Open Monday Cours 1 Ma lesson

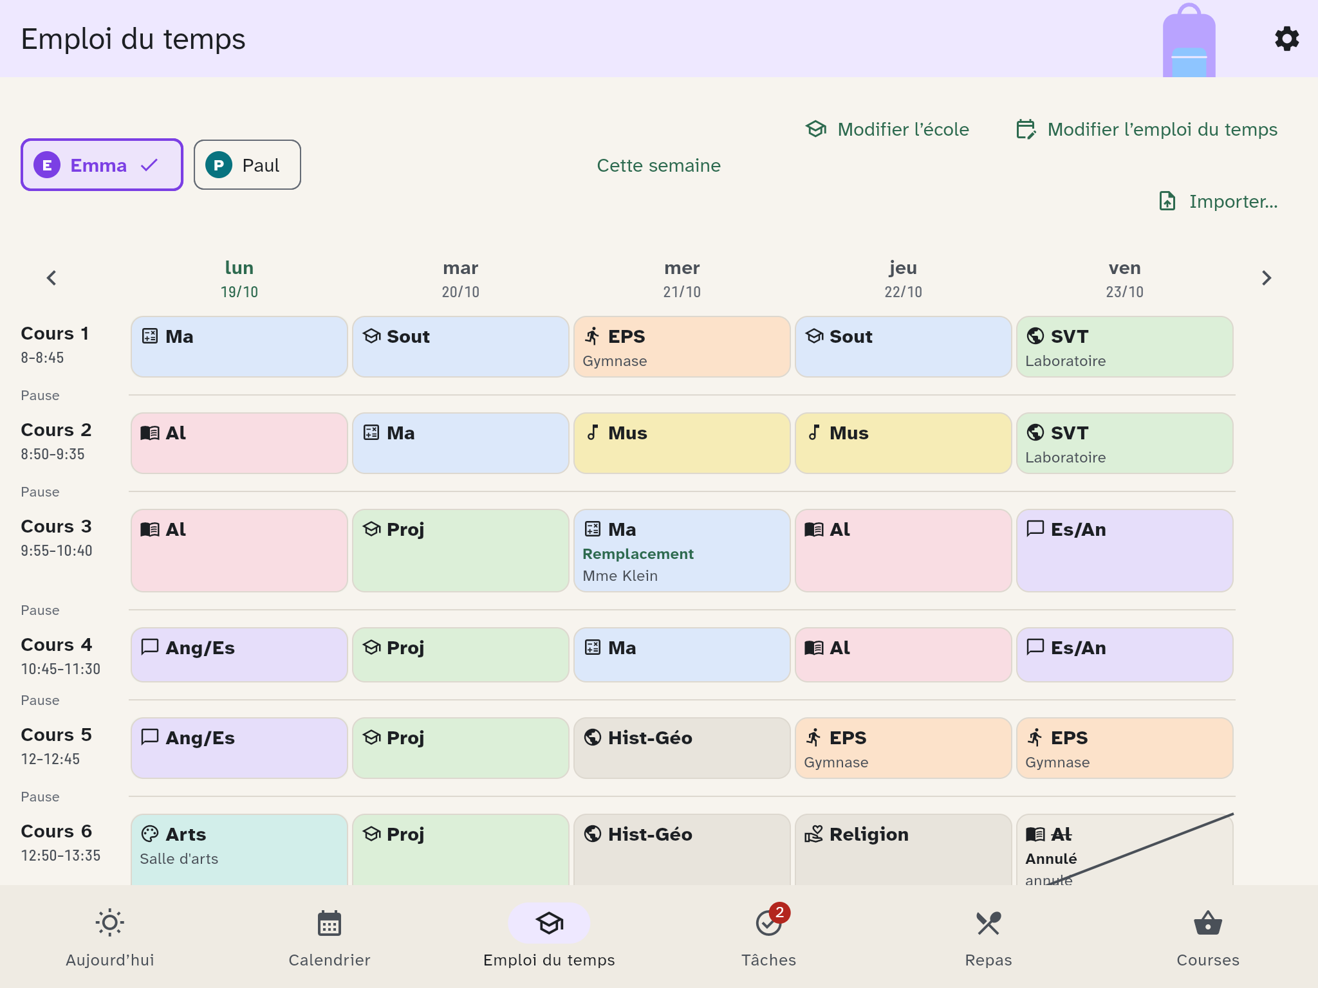coord(239,347)
